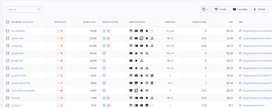Click knowledge graph icon in 'google doc' row

141,61
